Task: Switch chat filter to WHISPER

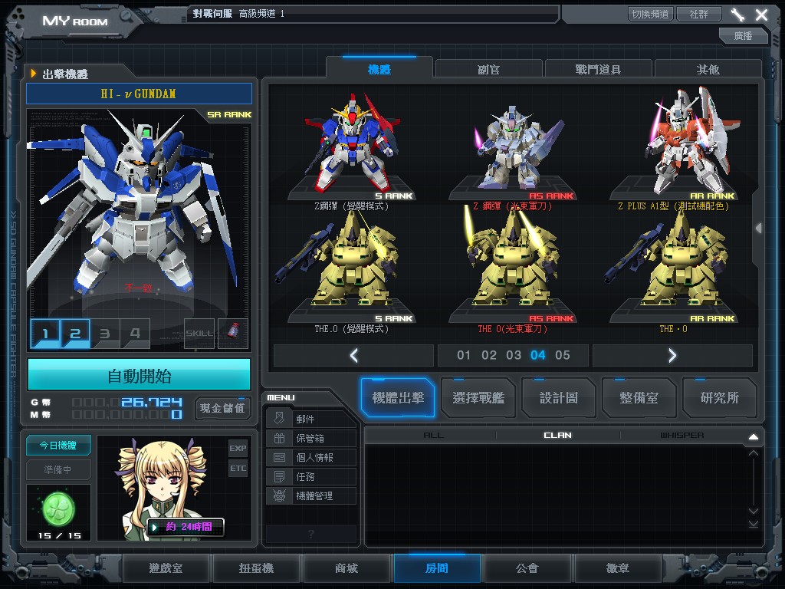Action: click(682, 436)
